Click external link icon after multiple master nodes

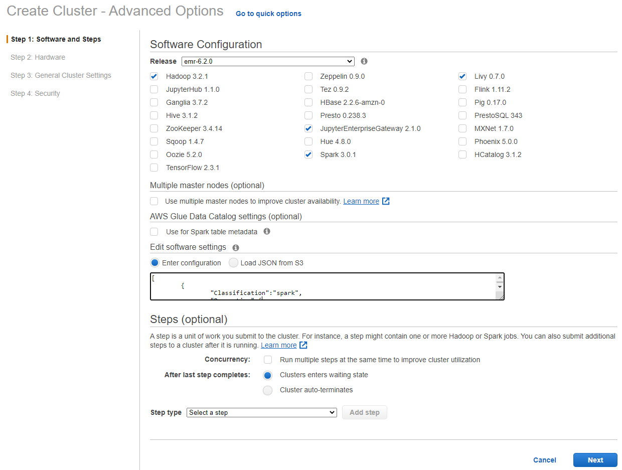(x=386, y=201)
